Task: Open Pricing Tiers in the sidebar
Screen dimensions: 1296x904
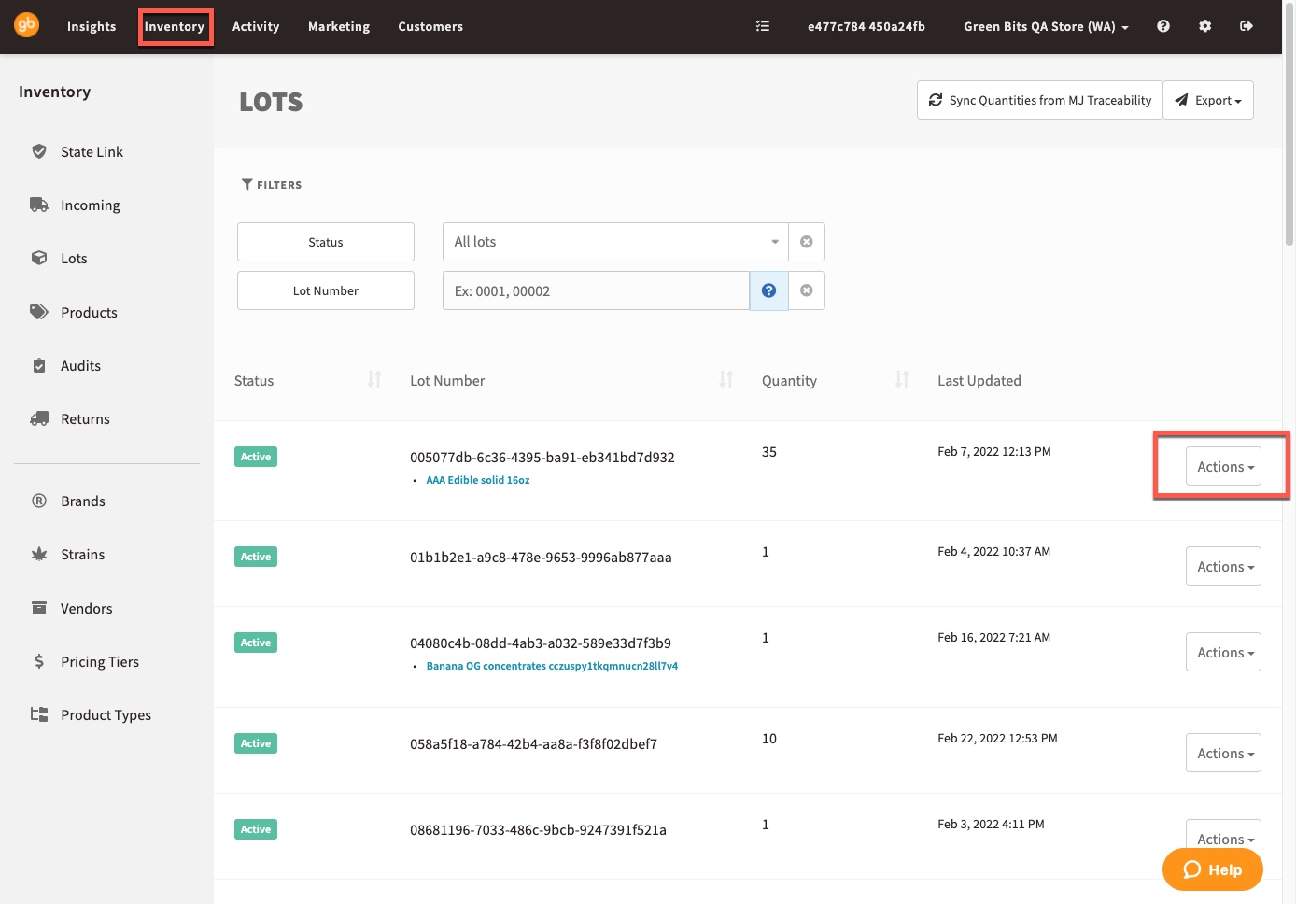Action: (100, 661)
